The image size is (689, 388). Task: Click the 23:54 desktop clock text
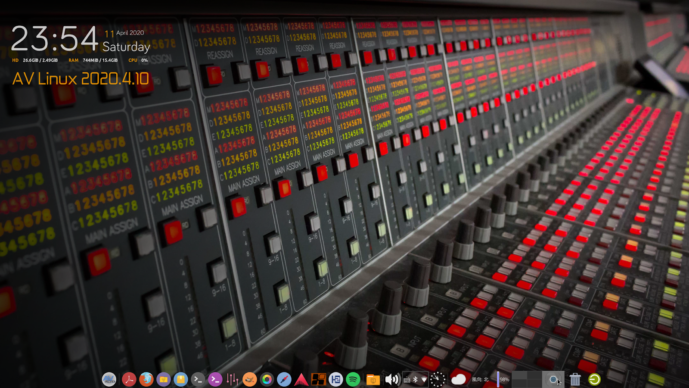click(x=55, y=39)
